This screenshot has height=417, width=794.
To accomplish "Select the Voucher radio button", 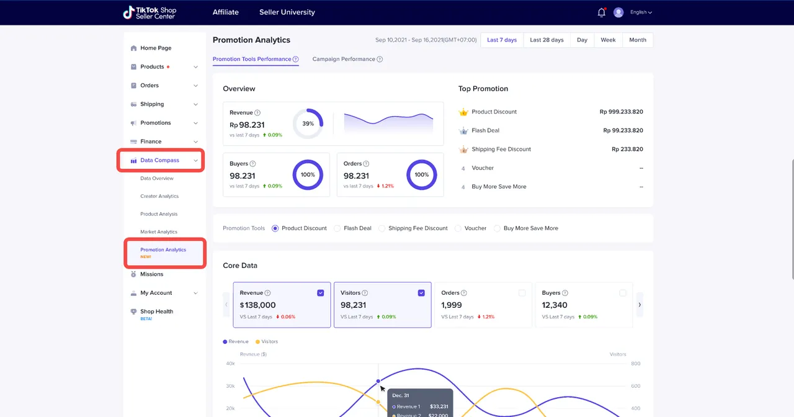I will point(458,228).
